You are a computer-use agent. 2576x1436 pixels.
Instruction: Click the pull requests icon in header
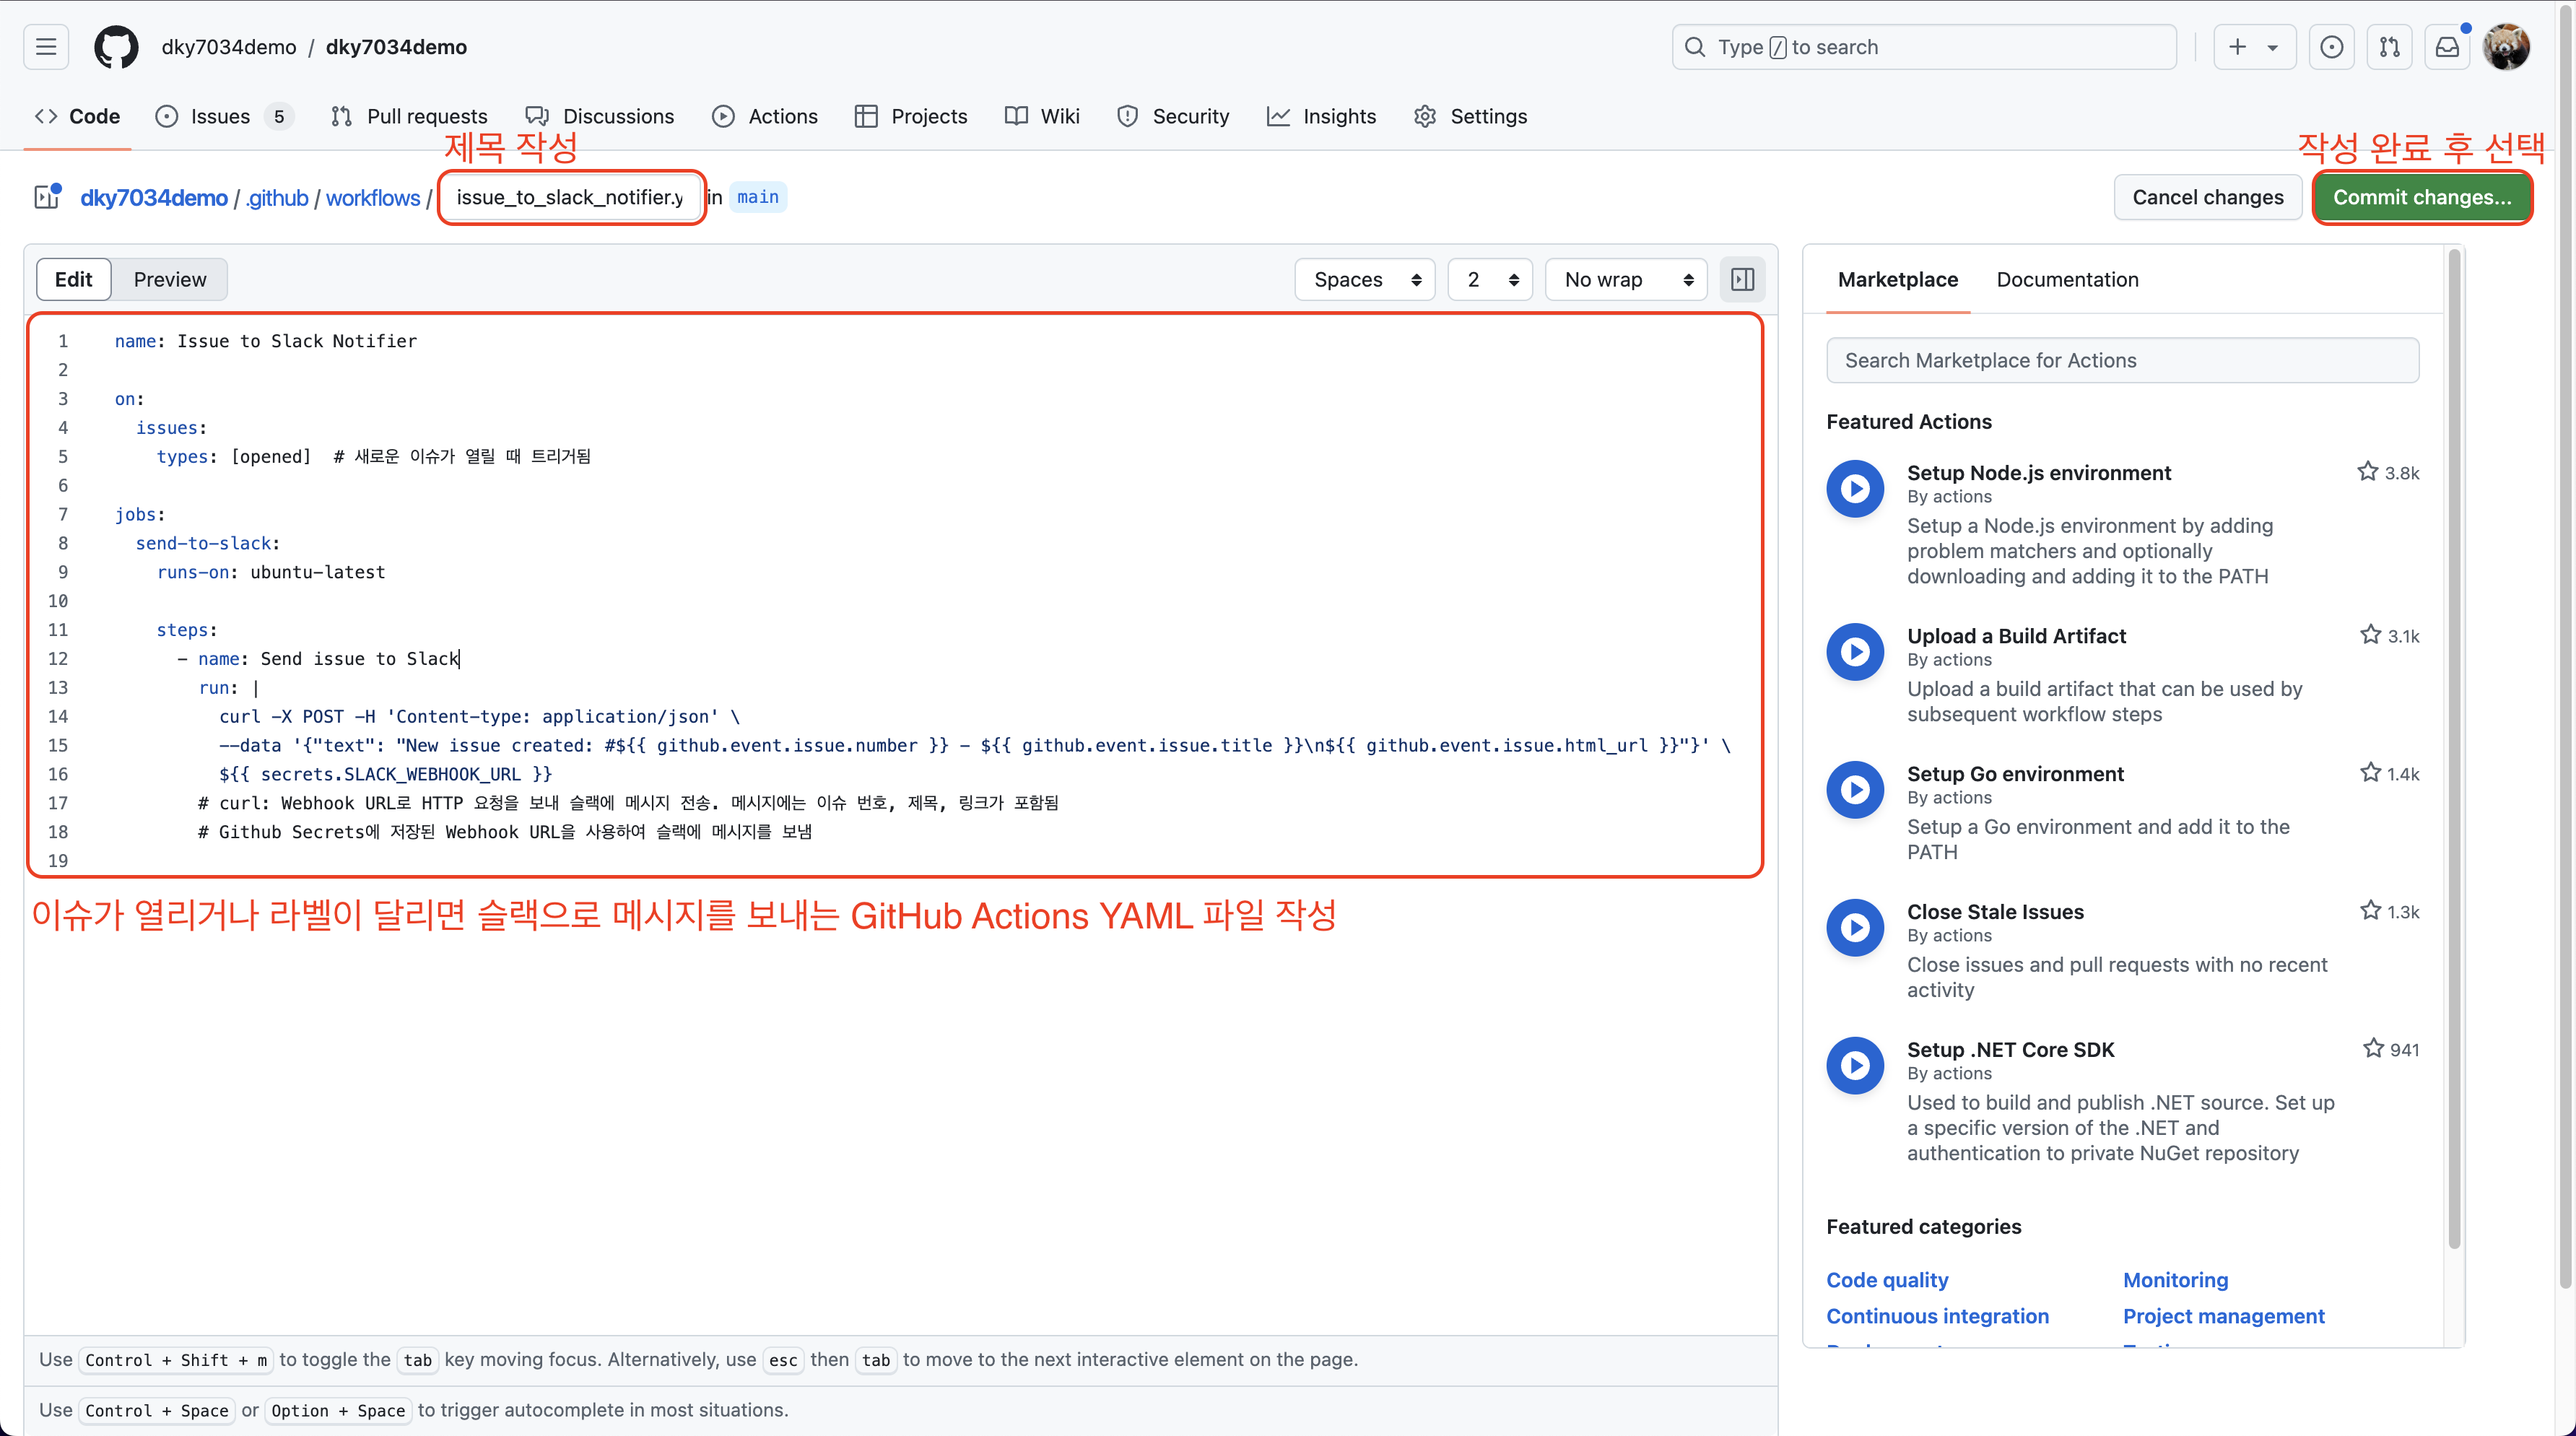click(2389, 47)
